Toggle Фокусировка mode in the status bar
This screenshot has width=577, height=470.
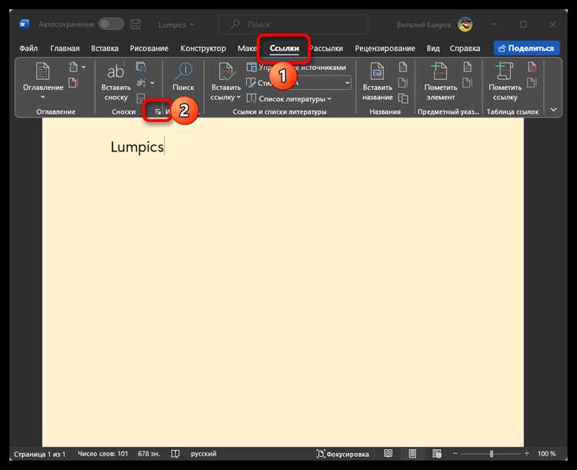pos(342,454)
